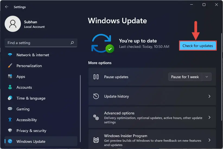Viewport: 223px width, 149px height.
Task: Focus the Find a setting search box
Action: [x=41, y=43]
